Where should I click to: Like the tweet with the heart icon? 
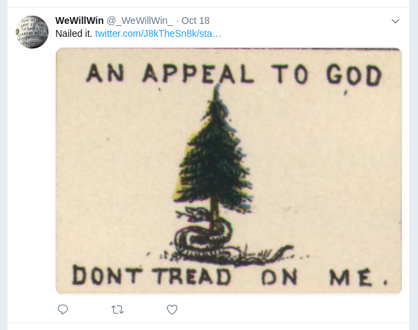click(x=172, y=310)
